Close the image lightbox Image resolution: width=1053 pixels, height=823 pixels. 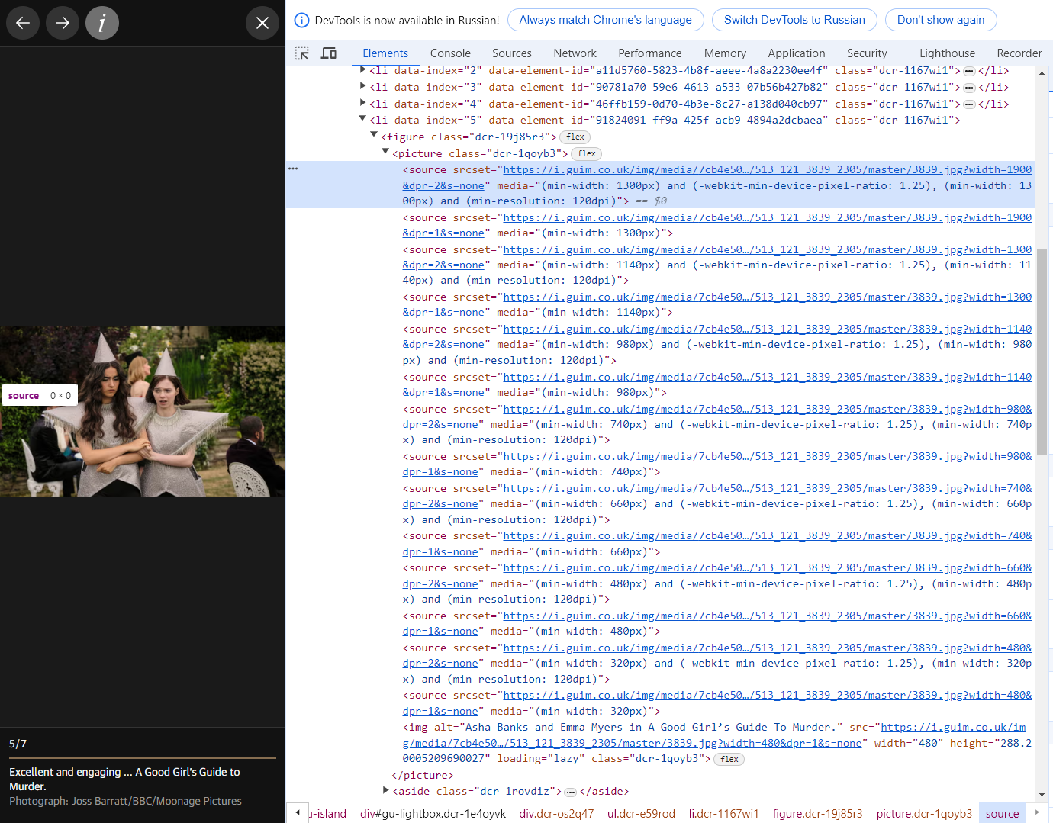point(262,23)
